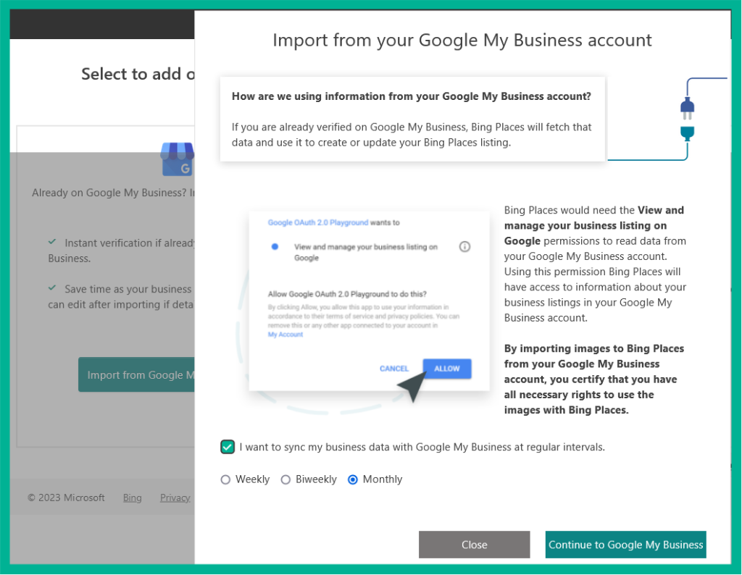
Task: Click 'Save time as your business' item
Action: 121,296
